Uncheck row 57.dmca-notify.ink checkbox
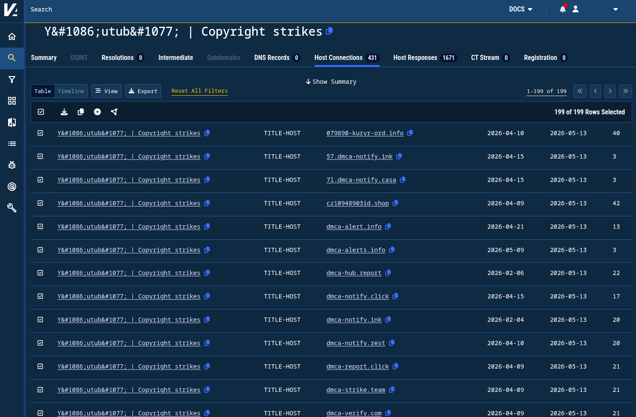Screen dimensions: 636x417 [x=40, y=156]
